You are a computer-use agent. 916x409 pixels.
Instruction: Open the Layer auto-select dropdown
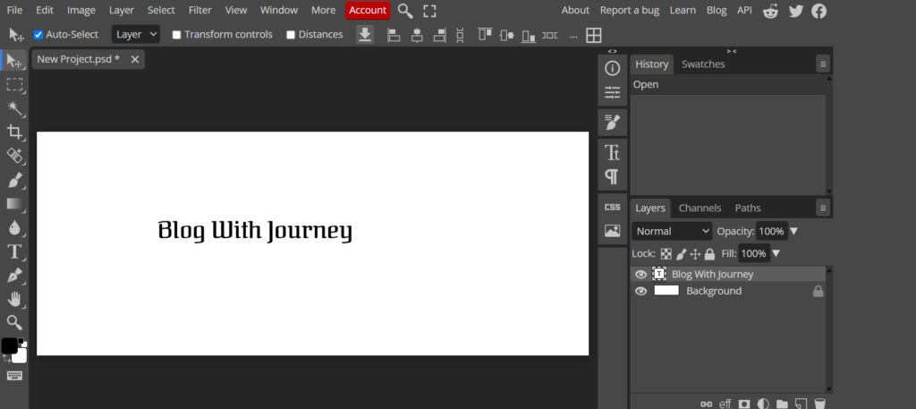tap(136, 35)
